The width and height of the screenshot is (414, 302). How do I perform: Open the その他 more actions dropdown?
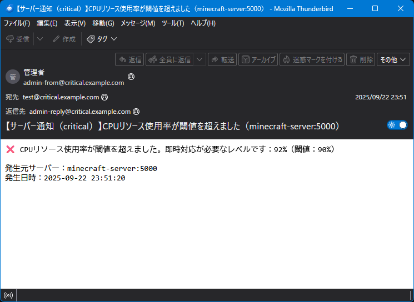[x=393, y=59]
